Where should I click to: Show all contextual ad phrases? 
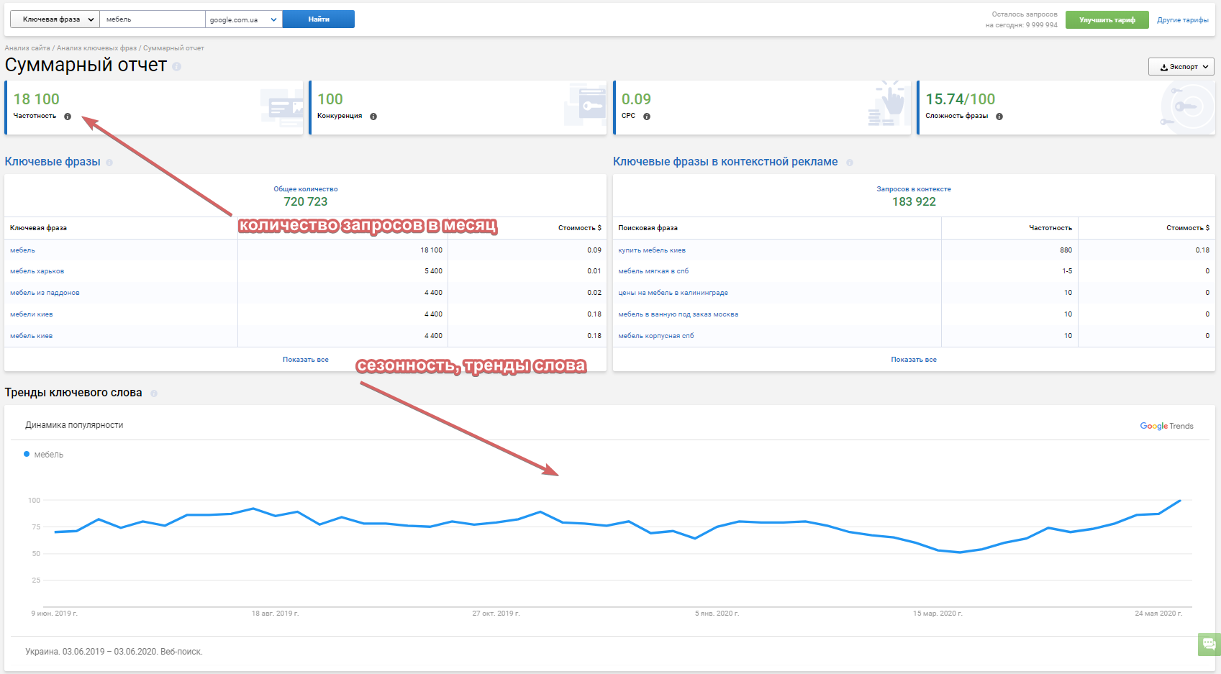tap(913, 360)
